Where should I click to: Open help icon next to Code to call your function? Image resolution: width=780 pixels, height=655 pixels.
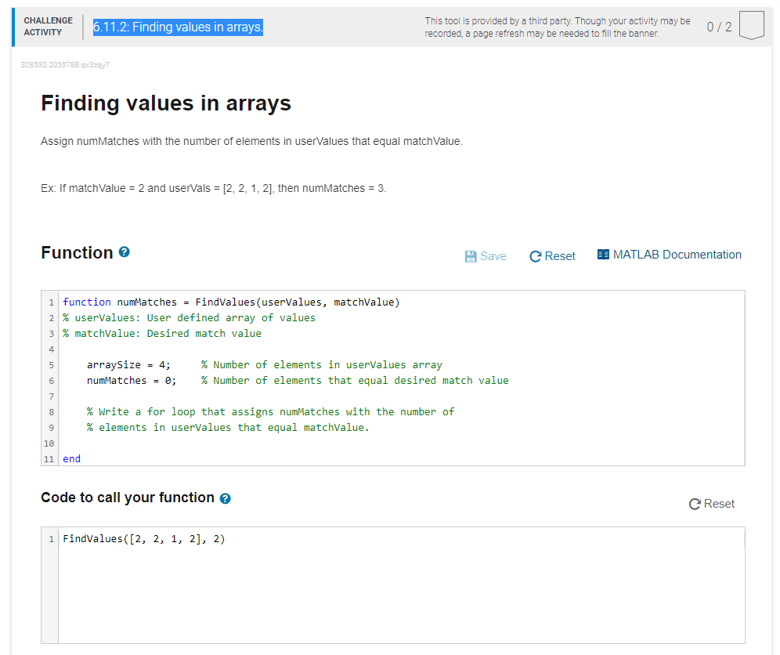[225, 498]
